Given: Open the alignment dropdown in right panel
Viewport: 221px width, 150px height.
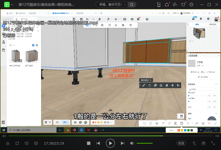Looking at the screenshot, I should [x=203, y=89].
